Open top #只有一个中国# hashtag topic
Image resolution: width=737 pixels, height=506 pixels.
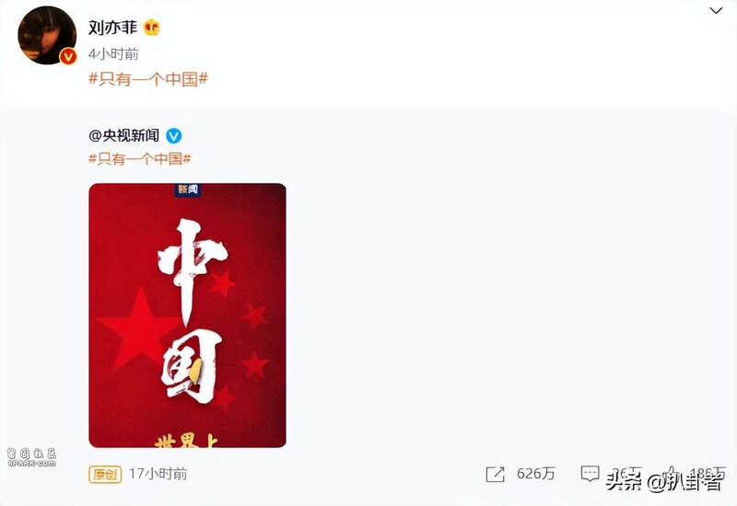click(x=148, y=78)
